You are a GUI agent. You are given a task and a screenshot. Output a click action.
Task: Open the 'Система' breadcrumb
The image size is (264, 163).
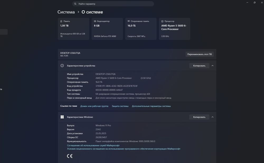66,12
